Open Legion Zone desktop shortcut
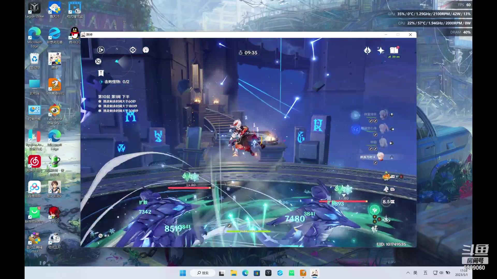This screenshot has height=279, width=497. (34, 10)
